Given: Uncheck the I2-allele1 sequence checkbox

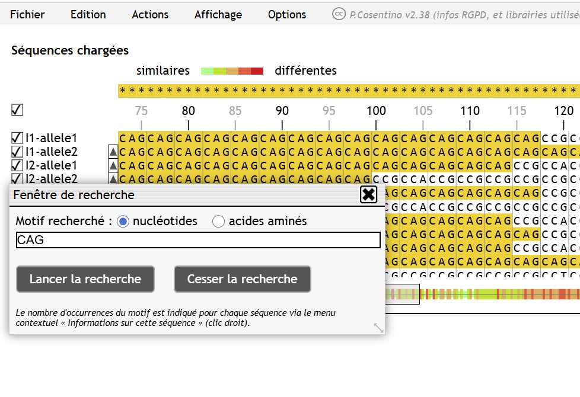Looking at the screenshot, I should point(17,165).
